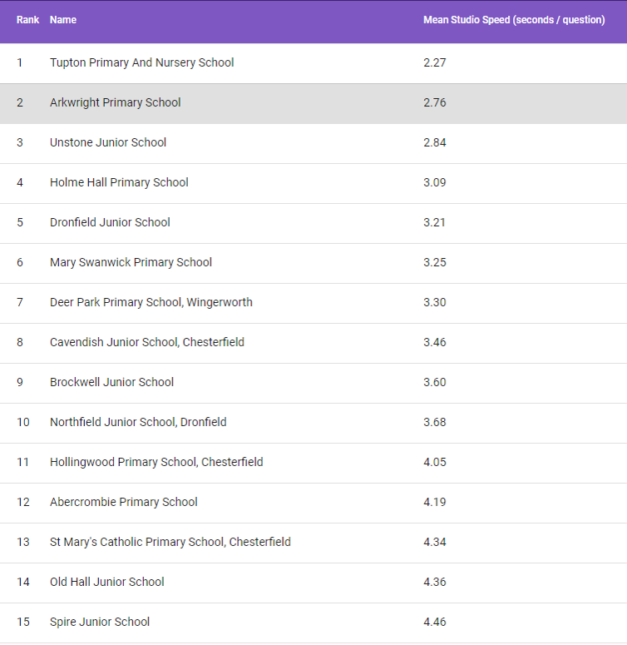The image size is (627, 645).
Task: Select Tupton Primary And Nursery School
Action: point(141,62)
